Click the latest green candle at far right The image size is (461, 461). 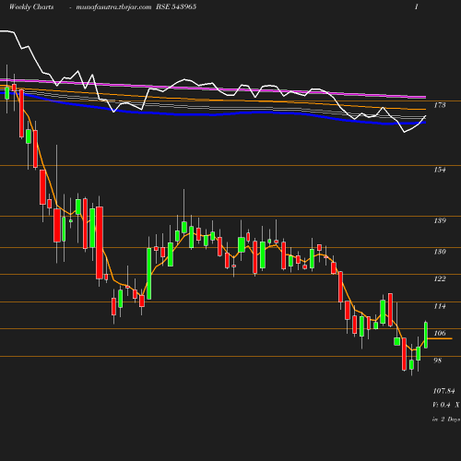(426, 335)
